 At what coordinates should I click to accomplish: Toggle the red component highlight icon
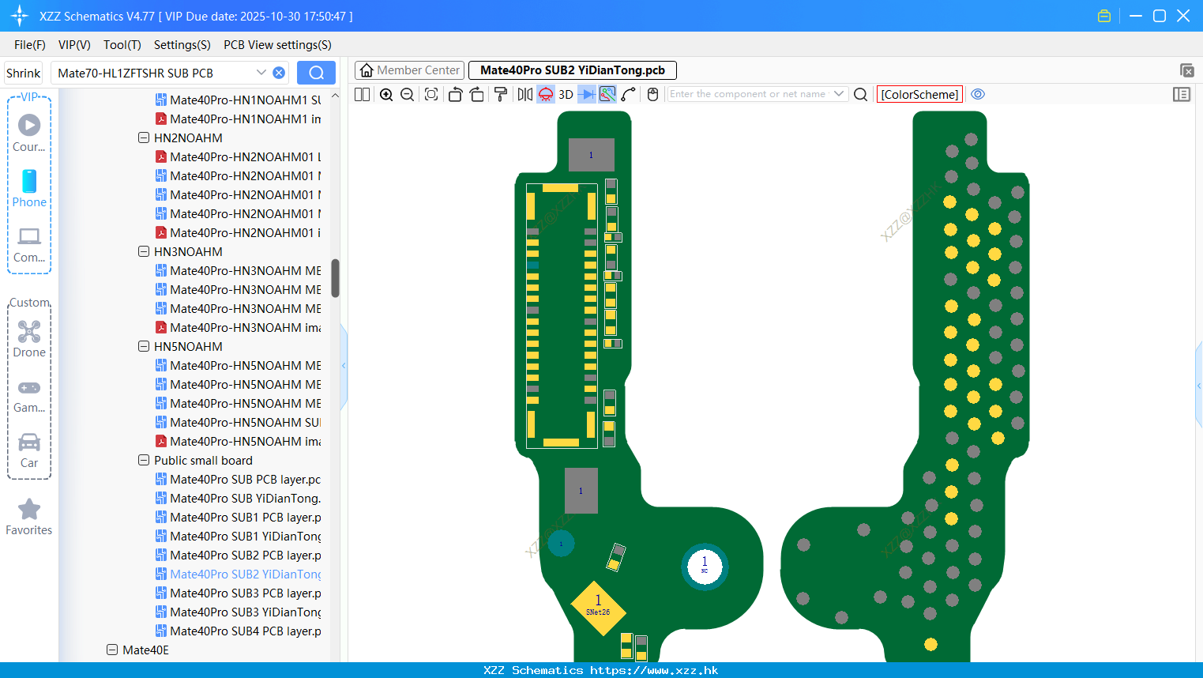click(x=546, y=95)
